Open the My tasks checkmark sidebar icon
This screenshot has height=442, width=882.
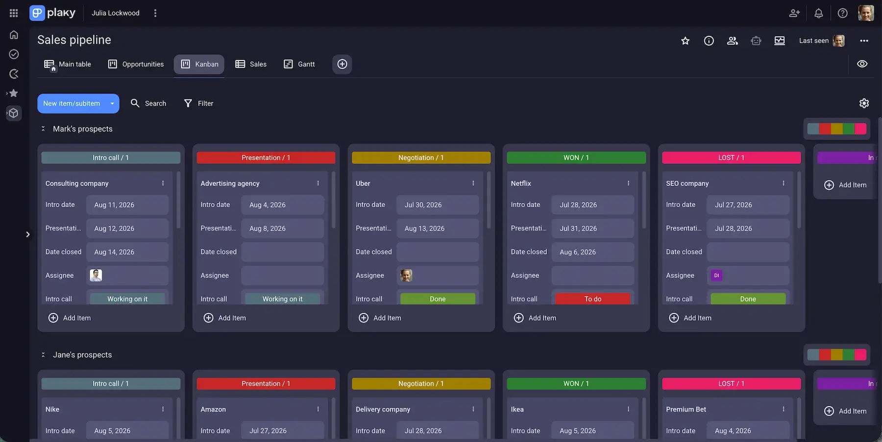[14, 54]
